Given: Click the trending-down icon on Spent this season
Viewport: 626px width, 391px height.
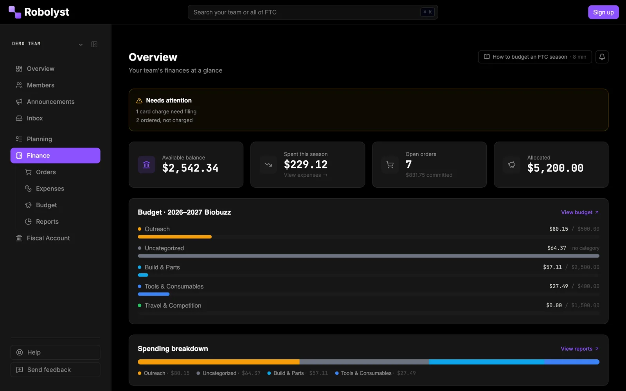Looking at the screenshot, I should click(268, 165).
